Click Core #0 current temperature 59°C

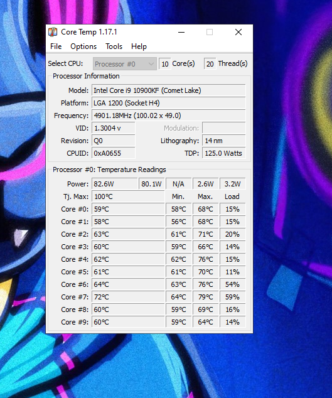click(x=128, y=209)
